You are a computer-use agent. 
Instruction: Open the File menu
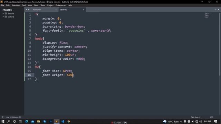2,6
